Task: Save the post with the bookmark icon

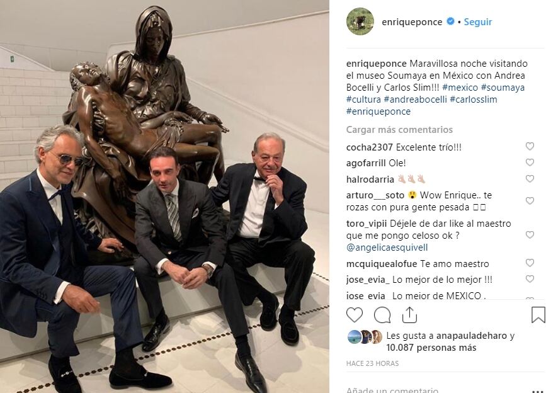Action: pos(538,315)
